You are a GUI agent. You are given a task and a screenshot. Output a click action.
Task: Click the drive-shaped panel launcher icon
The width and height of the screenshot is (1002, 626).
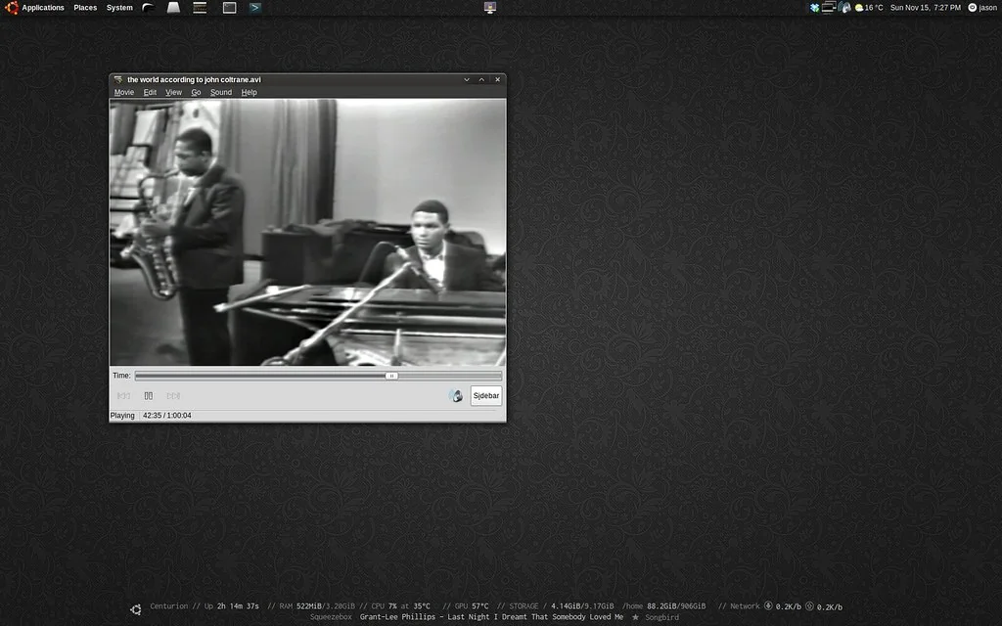coord(174,8)
